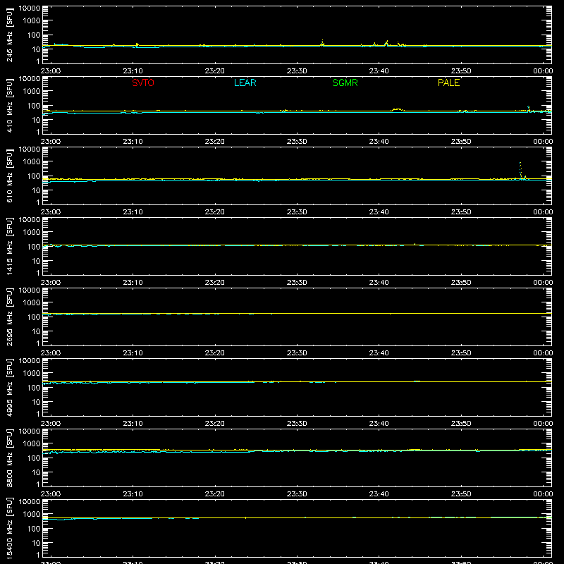Click 23:00 label under 610 MHz panel
564x564 pixels.
click(51, 212)
